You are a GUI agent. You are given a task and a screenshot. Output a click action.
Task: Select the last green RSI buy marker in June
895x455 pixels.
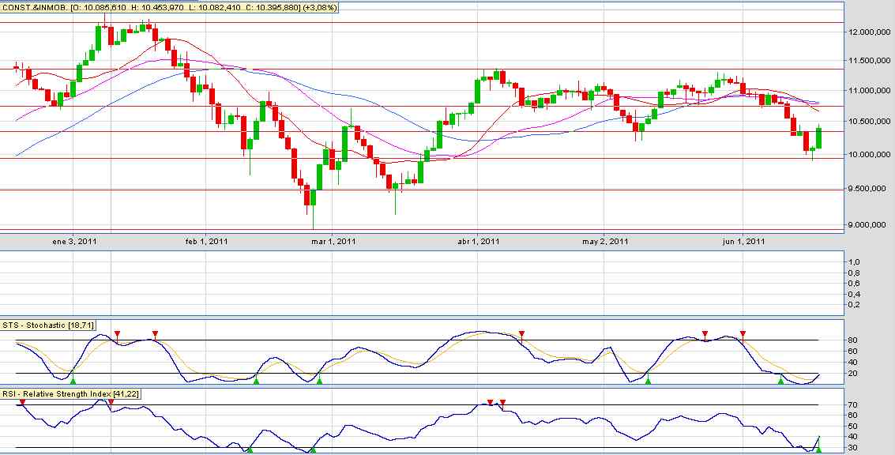[x=819, y=450]
